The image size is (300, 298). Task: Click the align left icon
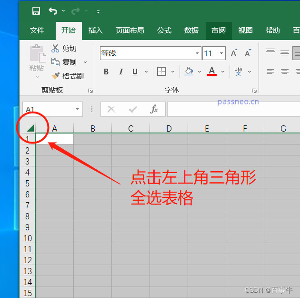point(270,72)
